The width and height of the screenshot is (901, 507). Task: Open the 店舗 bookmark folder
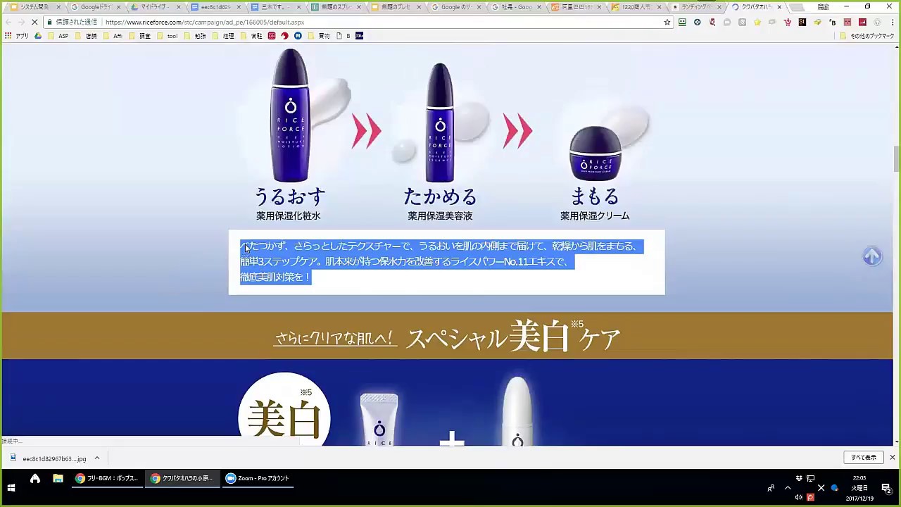point(87,36)
